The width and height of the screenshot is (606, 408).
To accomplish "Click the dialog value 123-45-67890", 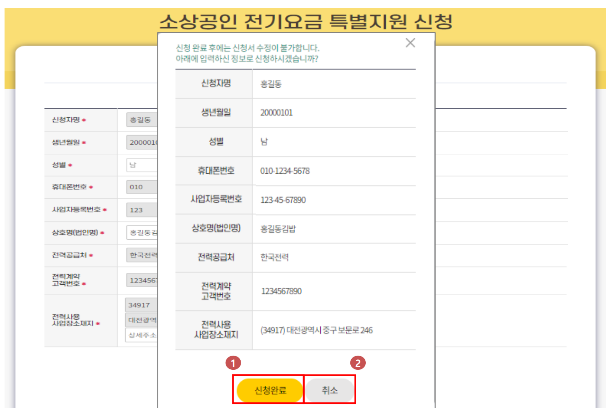I will (x=283, y=200).
